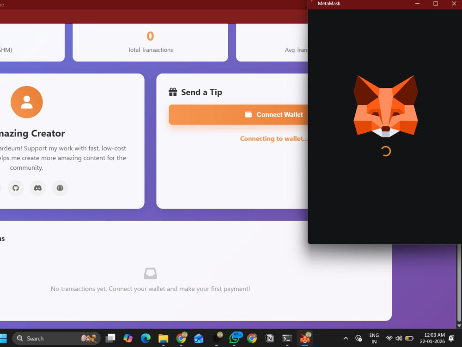Open Microsoft Edge from the taskbar
Viewport: 462px width, 347px height.
pyautogui.click(x=146, y=338)
